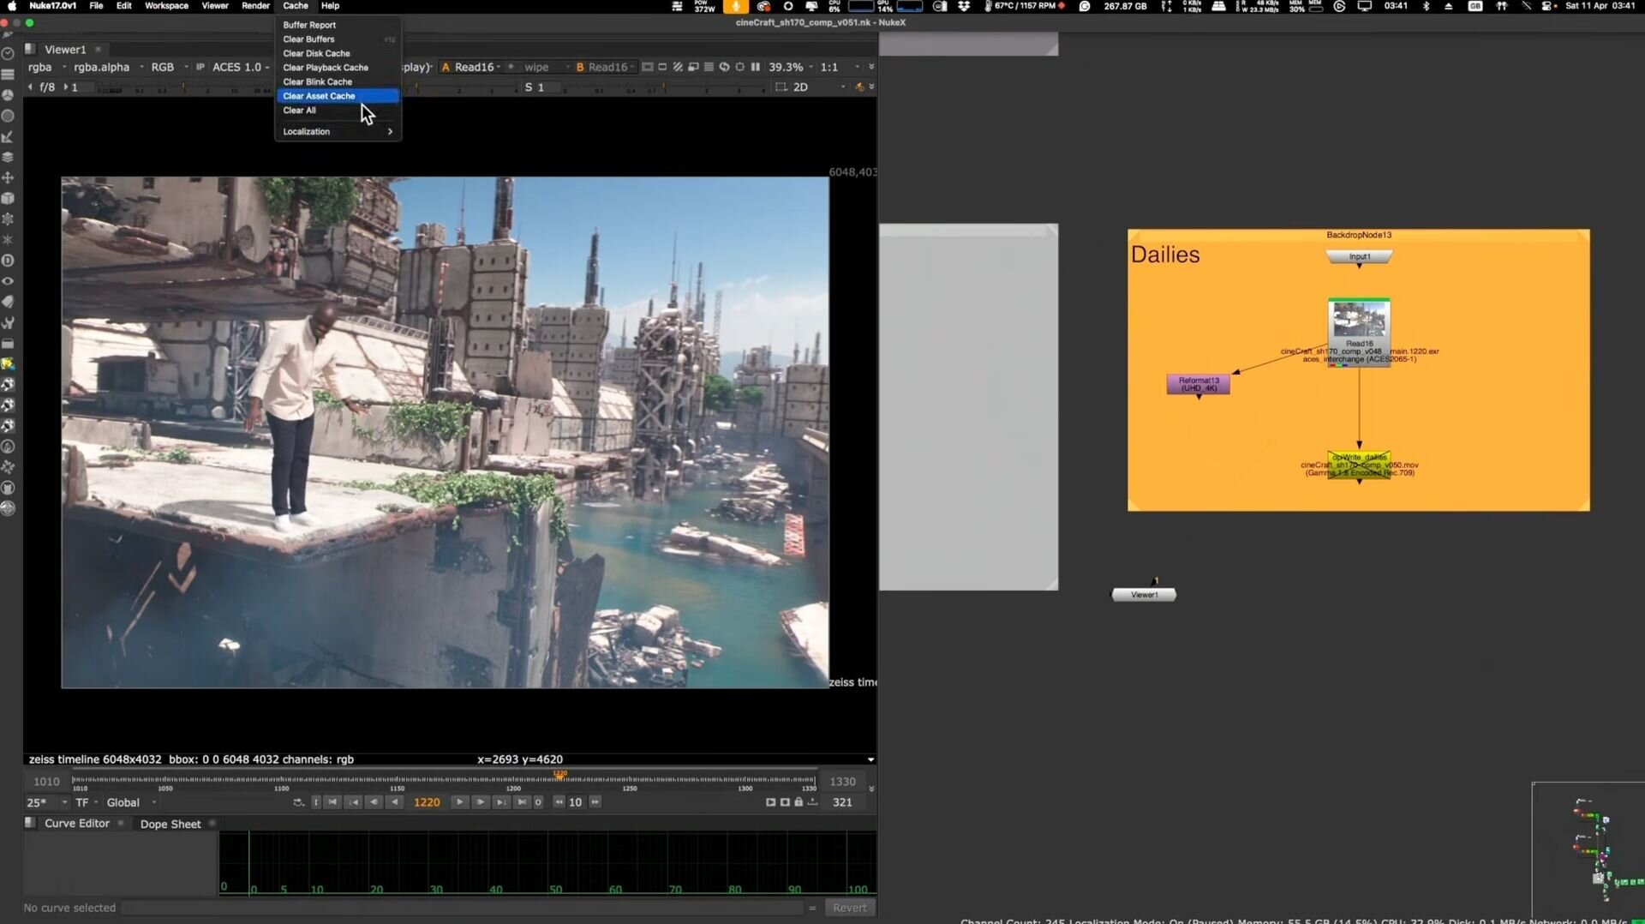Click the Revert button

coord(849,908)
